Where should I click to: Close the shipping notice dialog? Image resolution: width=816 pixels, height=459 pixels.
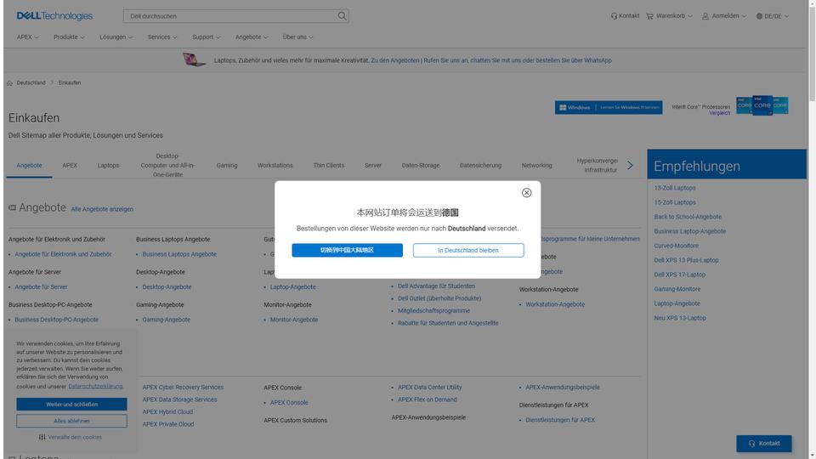[526, 193]
